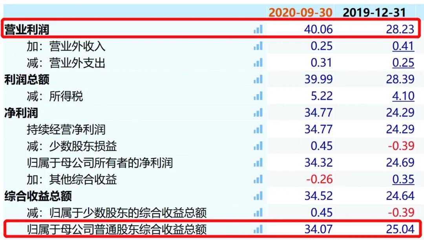Select the 24.29 持续经营净利润 value

400,129
